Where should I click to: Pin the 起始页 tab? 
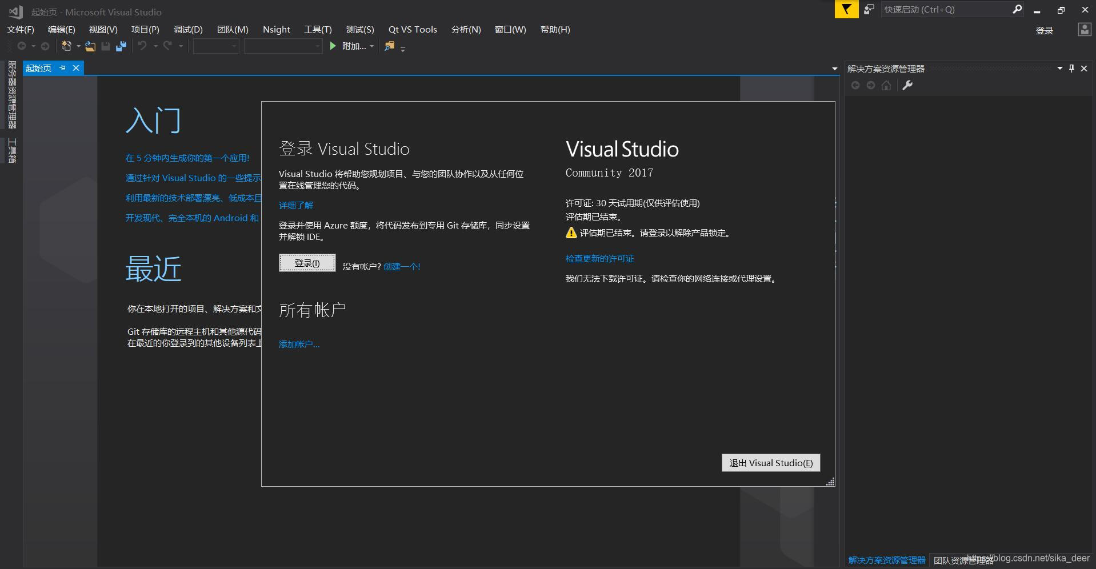(x=63, y=68)
